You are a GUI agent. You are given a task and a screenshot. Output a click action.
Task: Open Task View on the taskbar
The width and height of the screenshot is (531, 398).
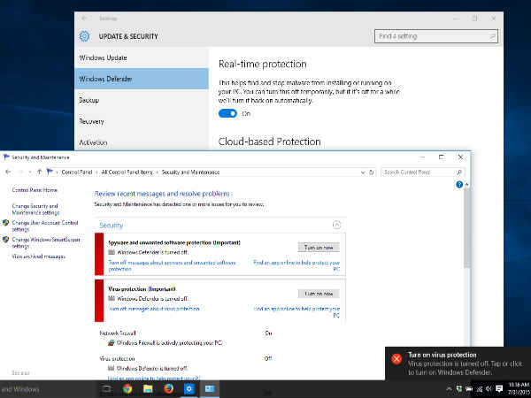[106, 389]
